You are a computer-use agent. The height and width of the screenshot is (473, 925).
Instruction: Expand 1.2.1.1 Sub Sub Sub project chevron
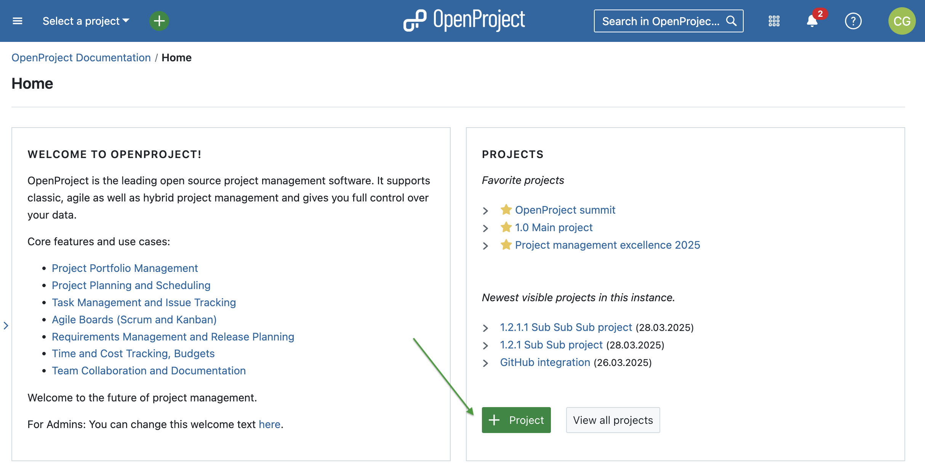point(486,328)
